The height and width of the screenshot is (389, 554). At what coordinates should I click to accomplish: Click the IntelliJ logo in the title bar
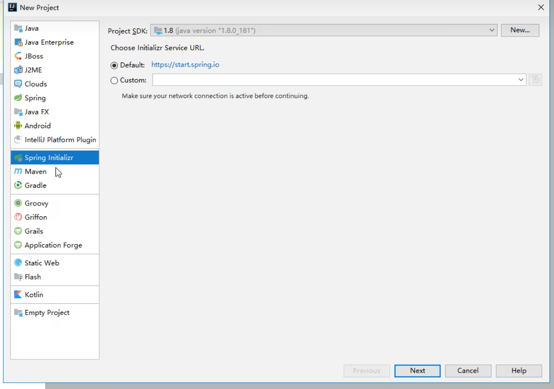(12, 7)
